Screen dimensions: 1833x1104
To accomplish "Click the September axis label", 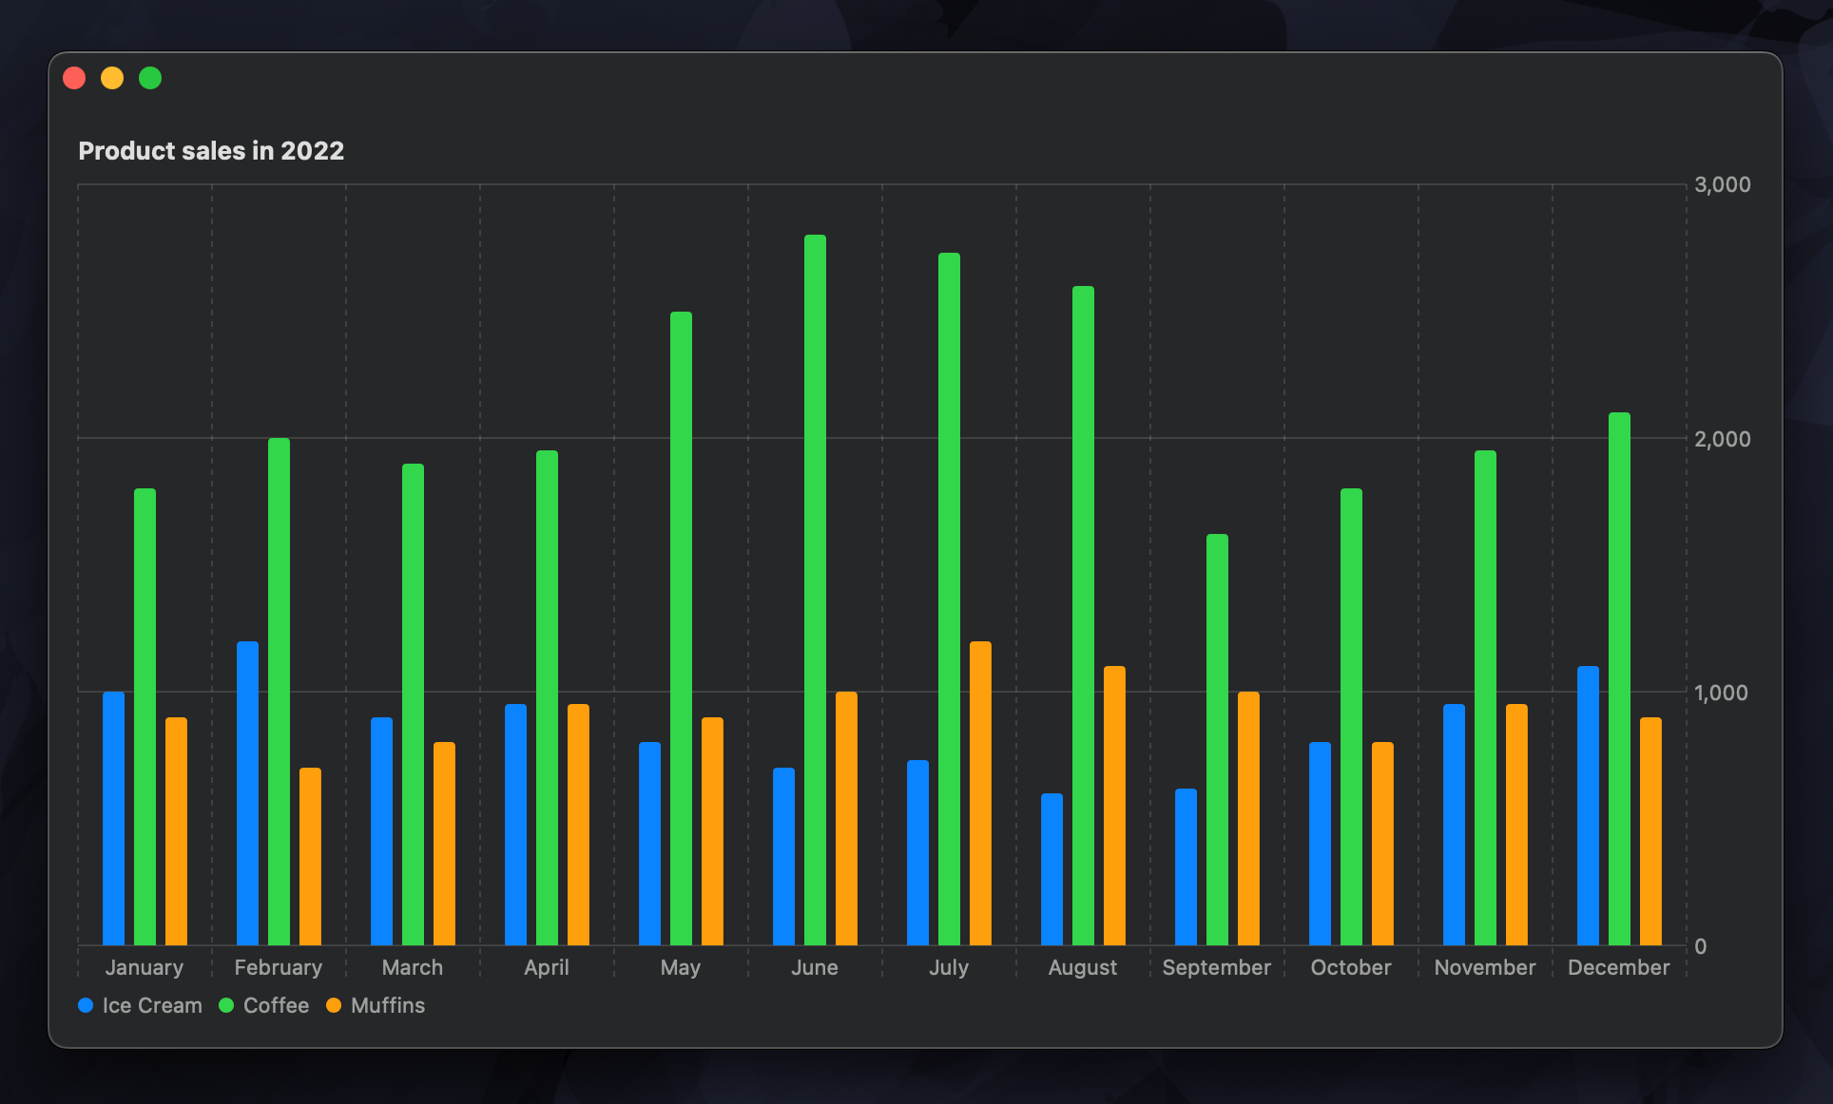I will pos(1217,967).
